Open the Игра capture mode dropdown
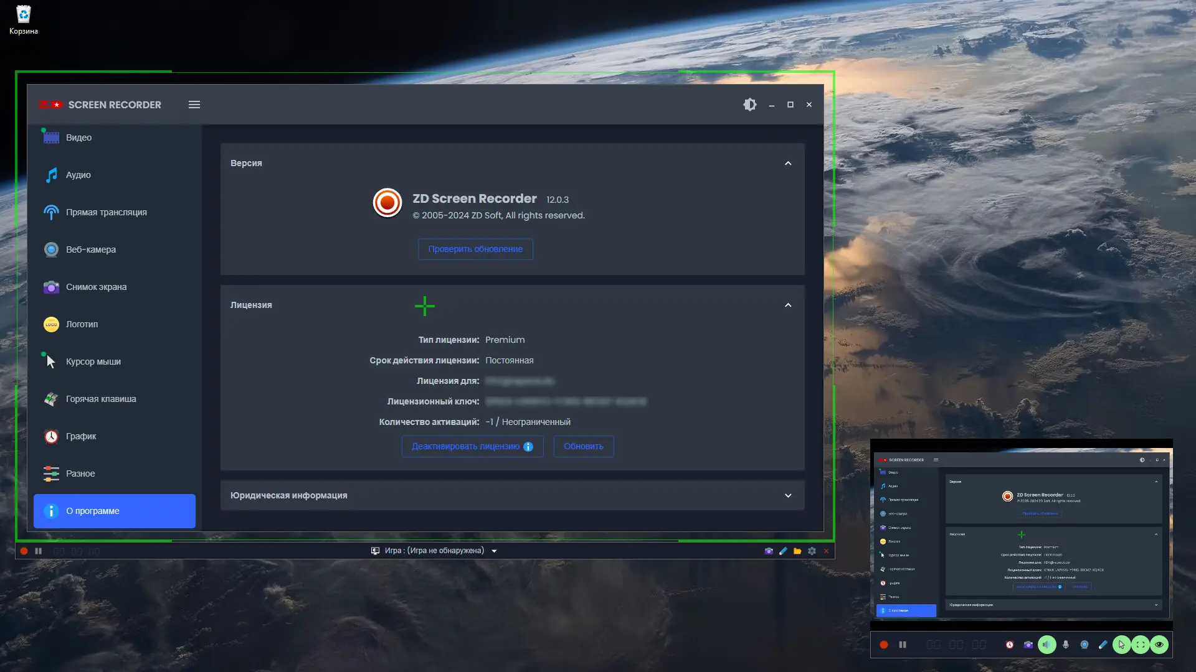Image resolution: width=1196 pixels, height=672 pixels. pyautogui.click(x=494, y=551)
